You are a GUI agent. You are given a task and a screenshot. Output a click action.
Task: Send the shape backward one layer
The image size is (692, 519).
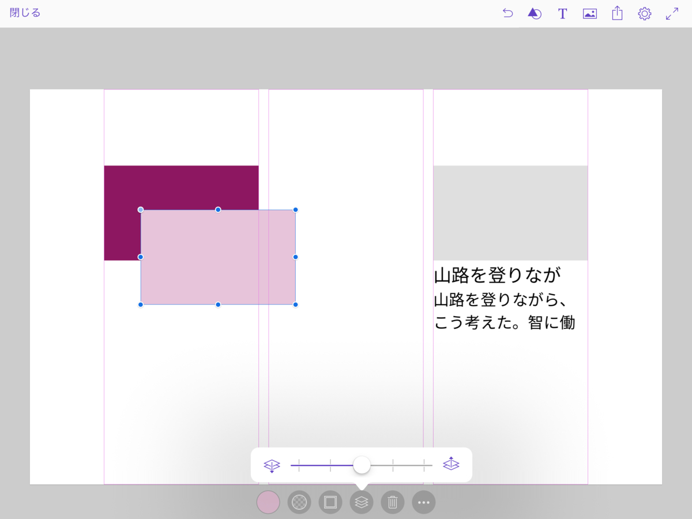click(x=272, y=464)
